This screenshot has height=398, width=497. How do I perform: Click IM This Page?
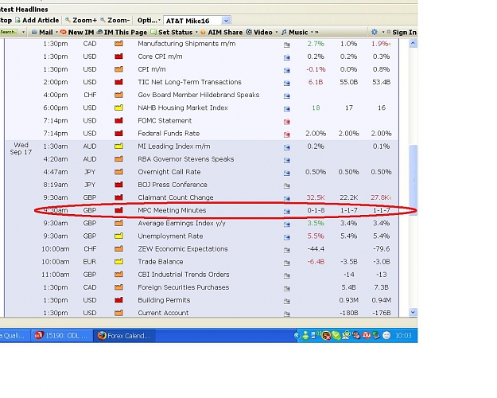click(x=122, y=33)
